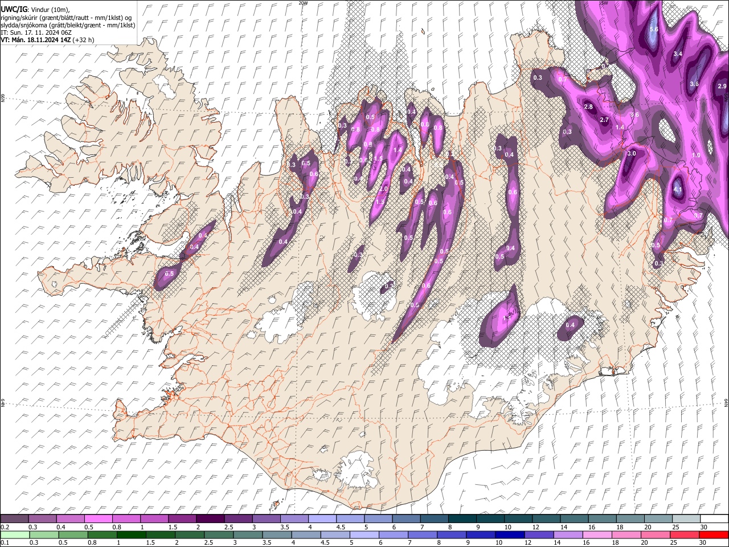Click the light gray 25–30 legend swatch

click(x=686, y=519)
